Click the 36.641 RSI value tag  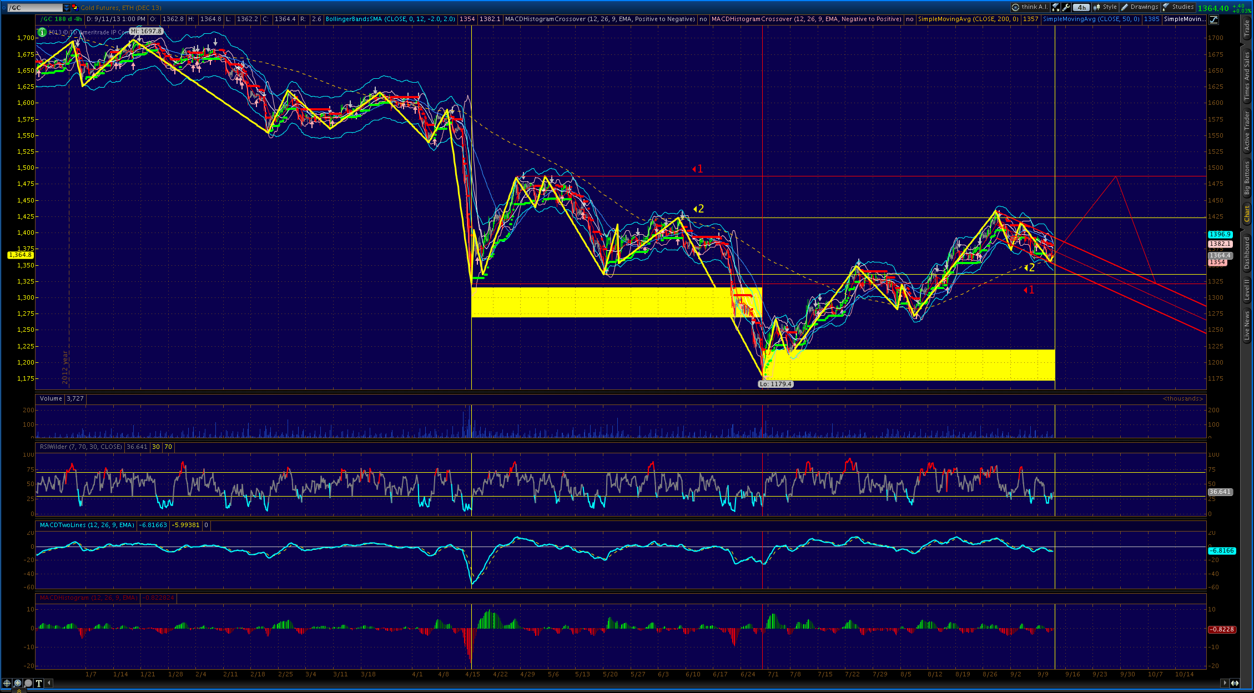pos(1220,492)
